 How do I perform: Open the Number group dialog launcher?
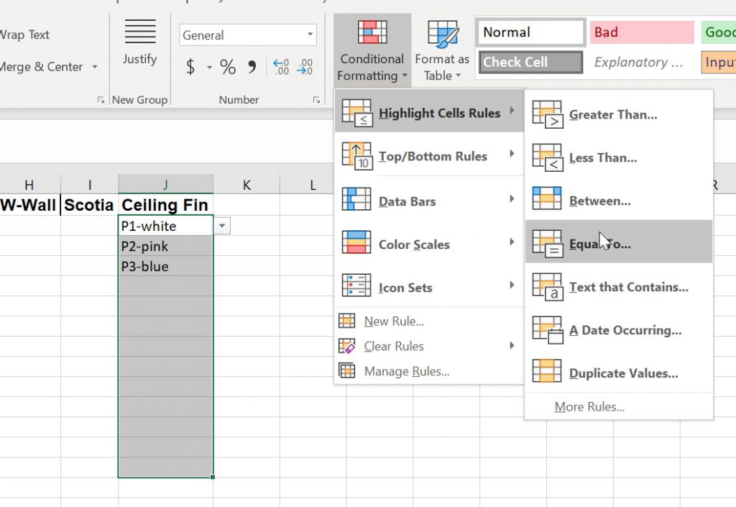316,101
